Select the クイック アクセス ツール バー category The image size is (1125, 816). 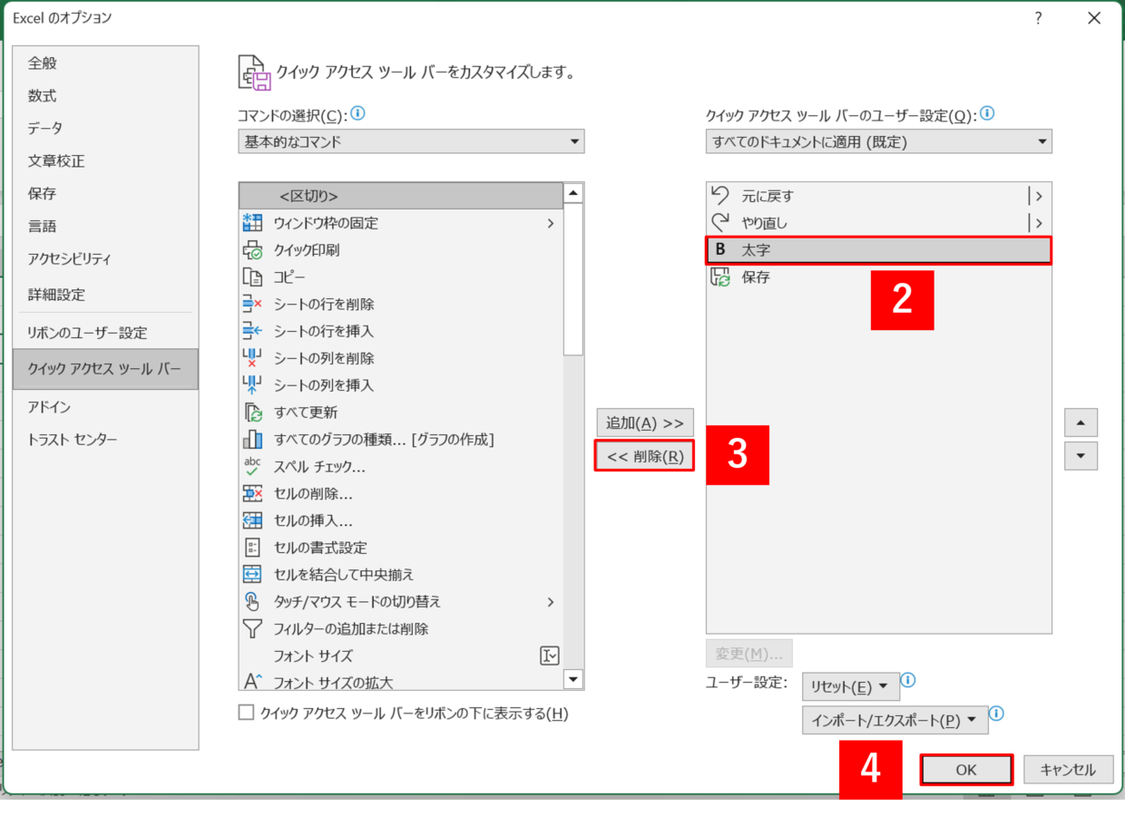click(105, 369)
